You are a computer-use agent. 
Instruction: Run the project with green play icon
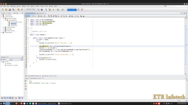(x=53, y=10)
